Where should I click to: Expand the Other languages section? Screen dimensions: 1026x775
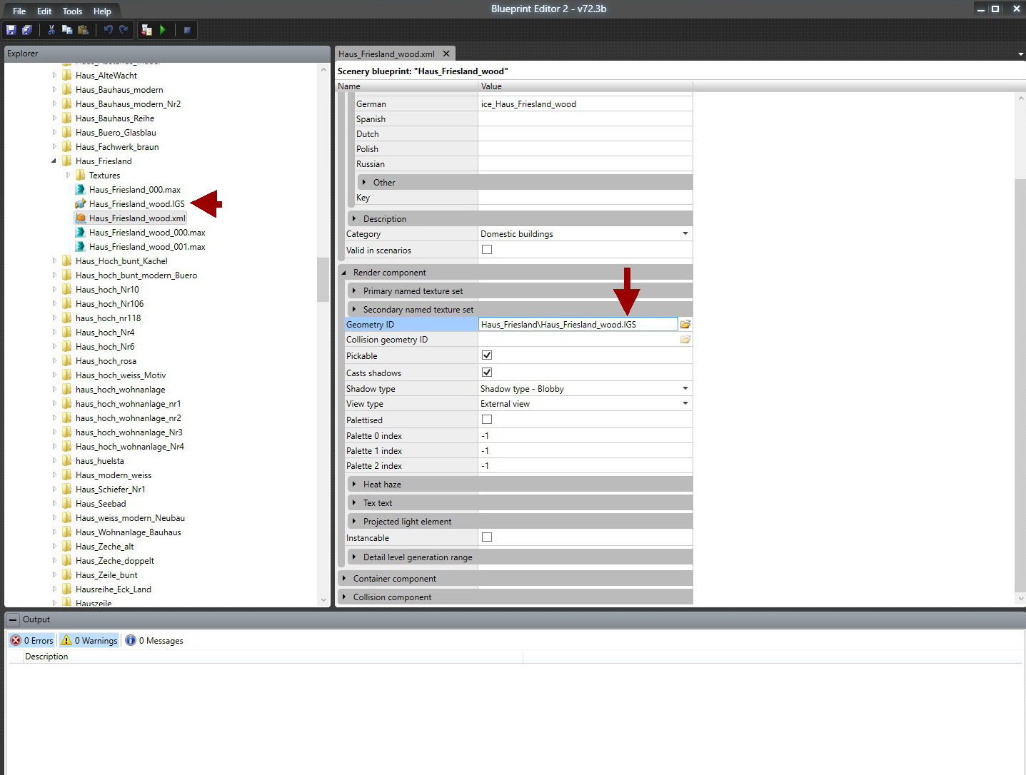point(364,183)
